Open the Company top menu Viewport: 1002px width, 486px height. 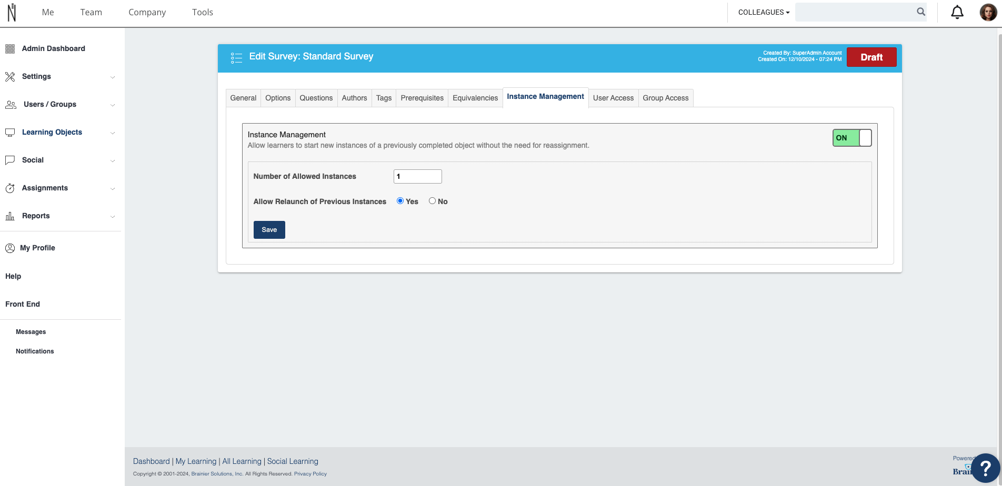pyautogui.click(x=147, y=12)
